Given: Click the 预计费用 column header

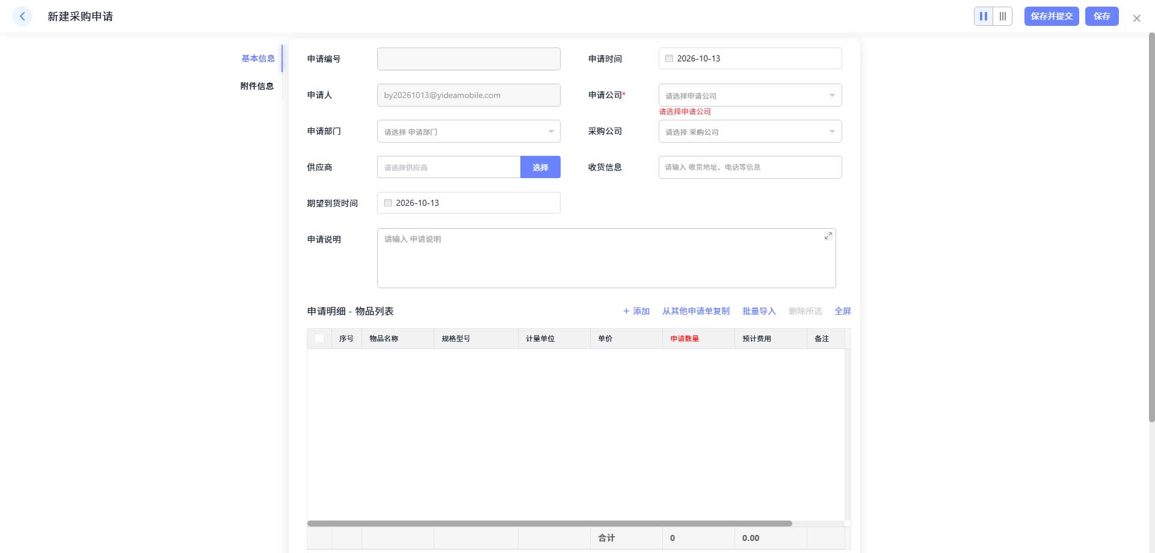Looking at the screenshot, I should [771, 338].
